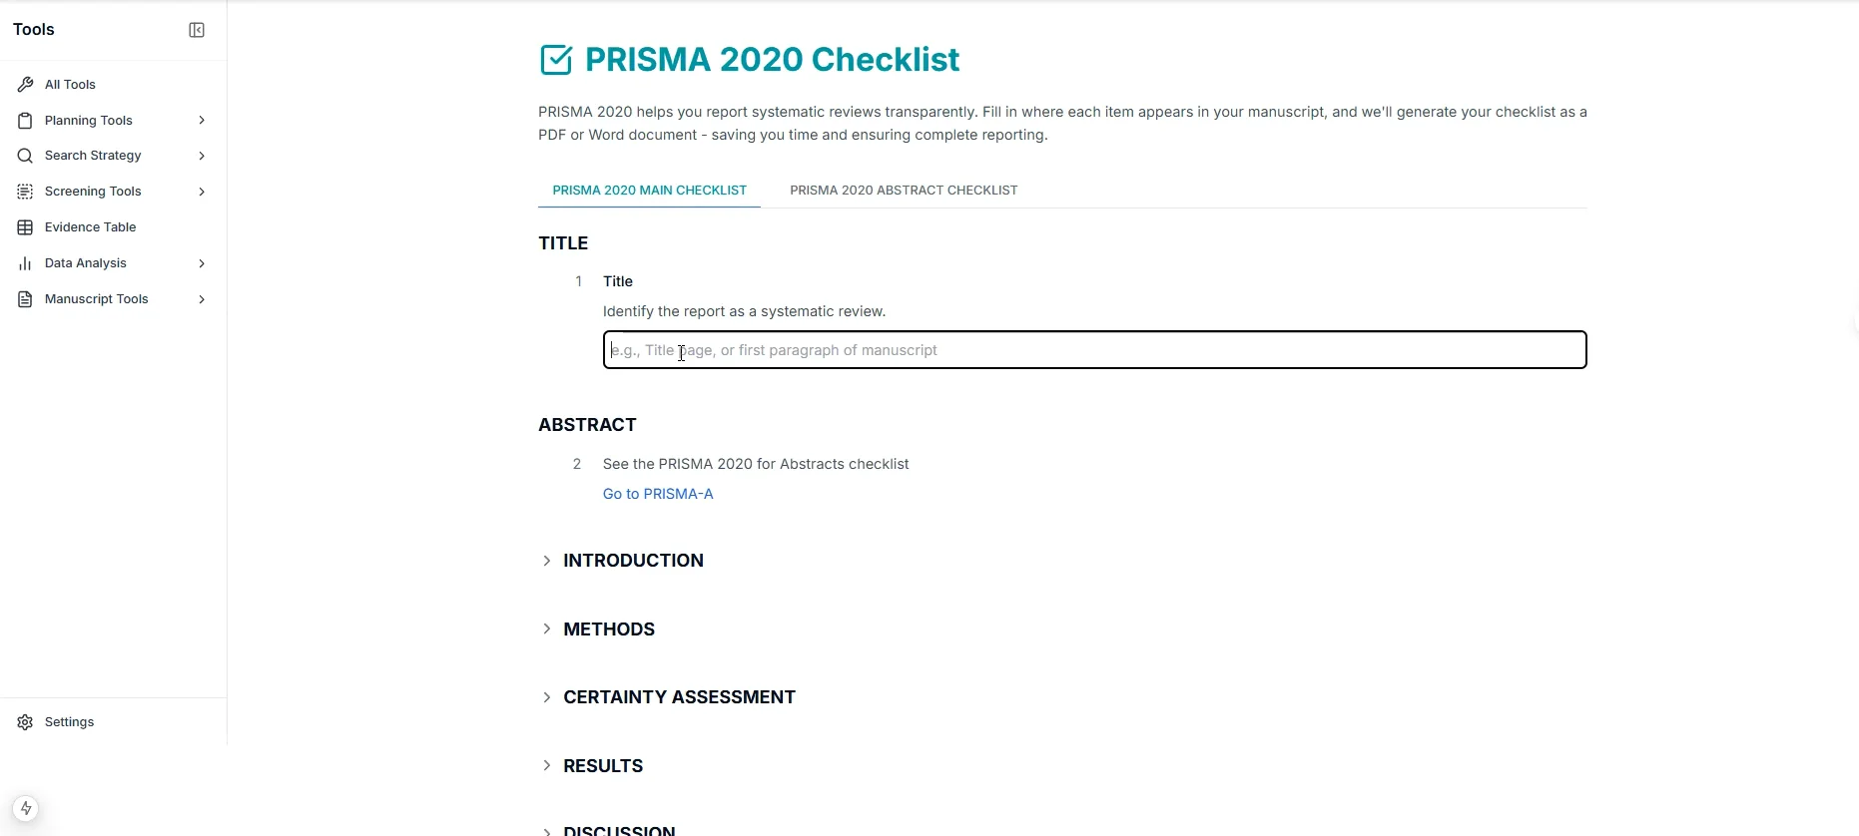Viewport: 1859px width, 836px height.
Task: Open Evidence Table grid icon
Action: 26,227
